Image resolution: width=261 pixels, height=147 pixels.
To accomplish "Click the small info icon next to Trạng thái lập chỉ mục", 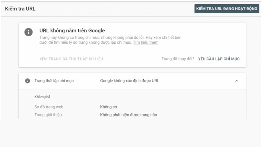I will tap(28, 81).
